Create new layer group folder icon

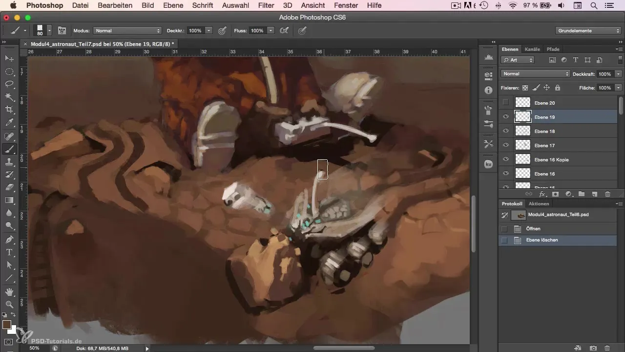[x=582, y=194]
